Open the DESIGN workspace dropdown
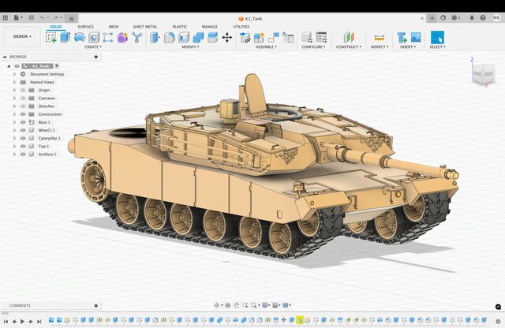 tap(22, 37)
